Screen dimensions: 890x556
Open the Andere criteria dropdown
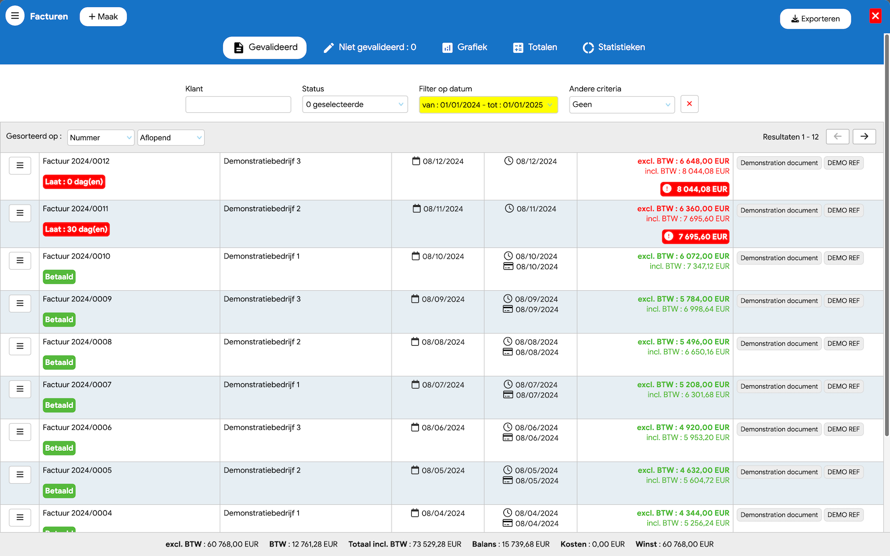point(622,105)
